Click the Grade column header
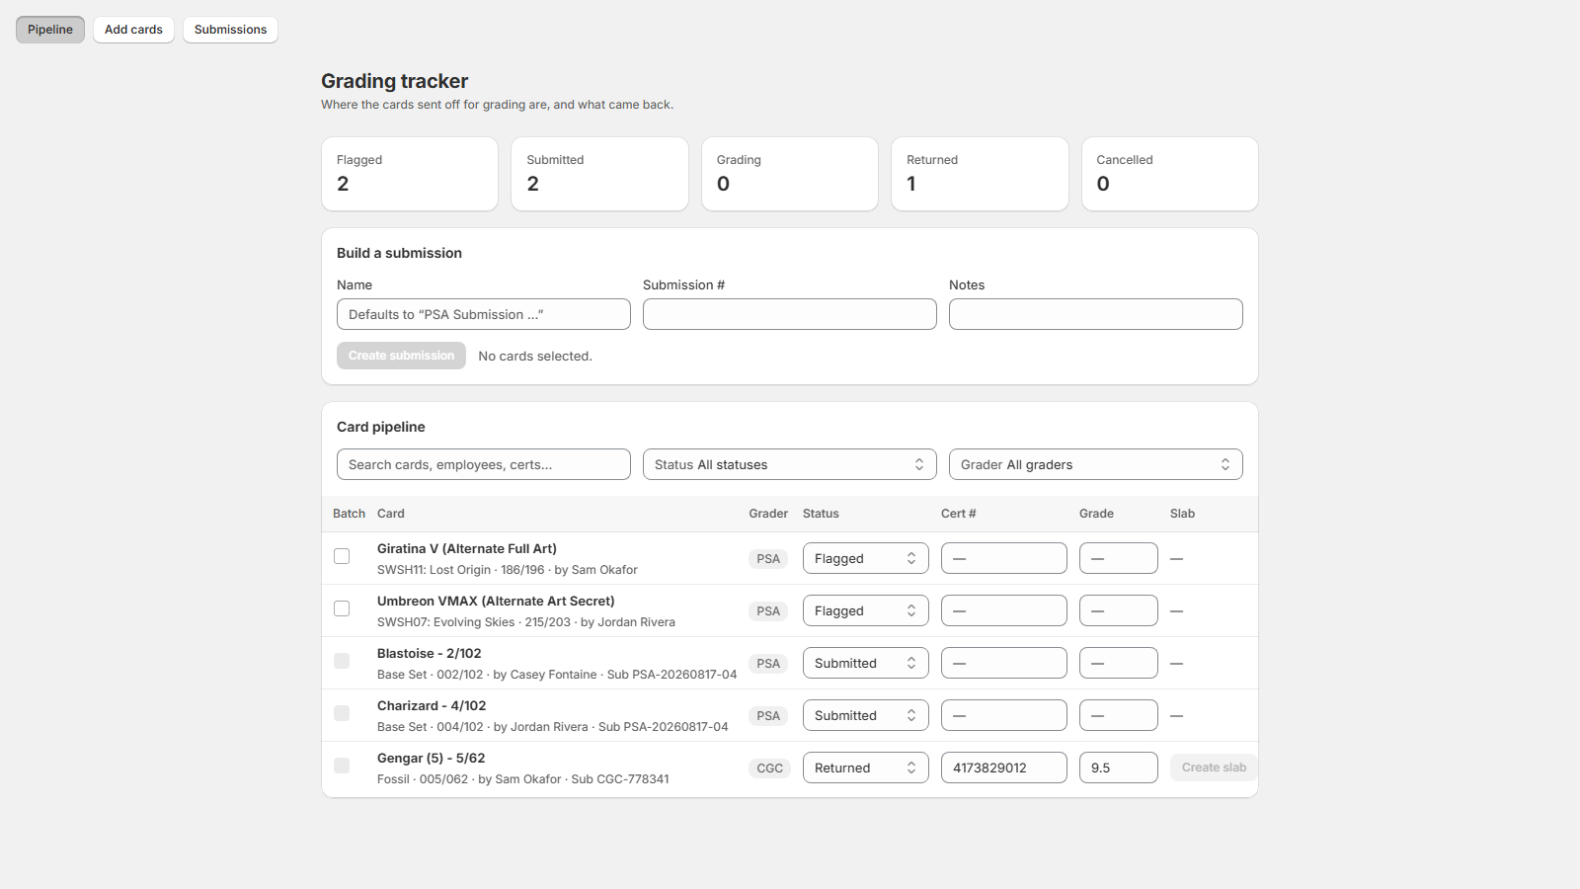The height and width of the screenshot is (889, 1580). click(1096, 514)
